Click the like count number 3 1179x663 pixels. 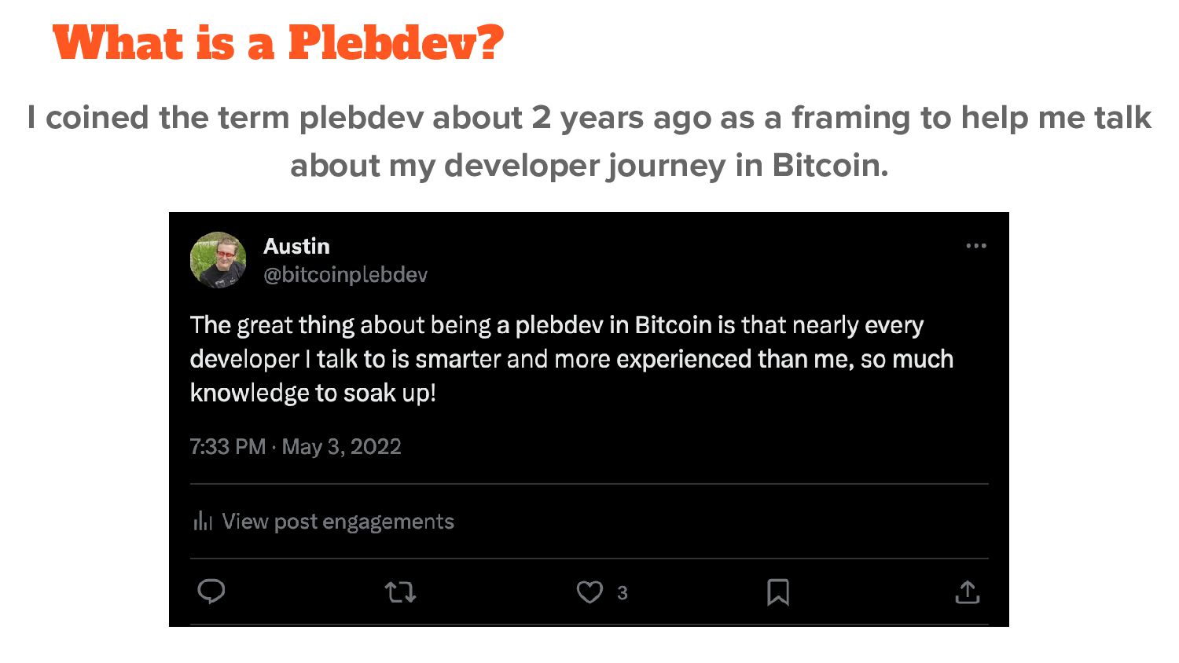(623, 593)
